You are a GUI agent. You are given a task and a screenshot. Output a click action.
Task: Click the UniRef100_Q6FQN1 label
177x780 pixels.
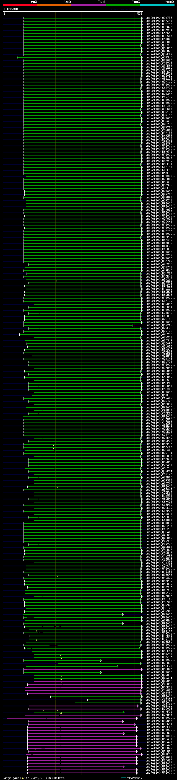[x=158, y=386]
